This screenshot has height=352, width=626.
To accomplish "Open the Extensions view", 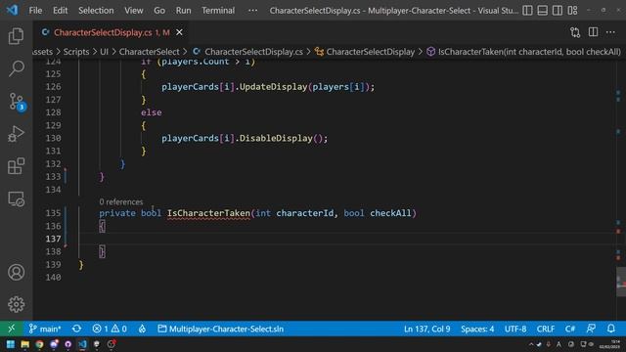I will 16,166.
